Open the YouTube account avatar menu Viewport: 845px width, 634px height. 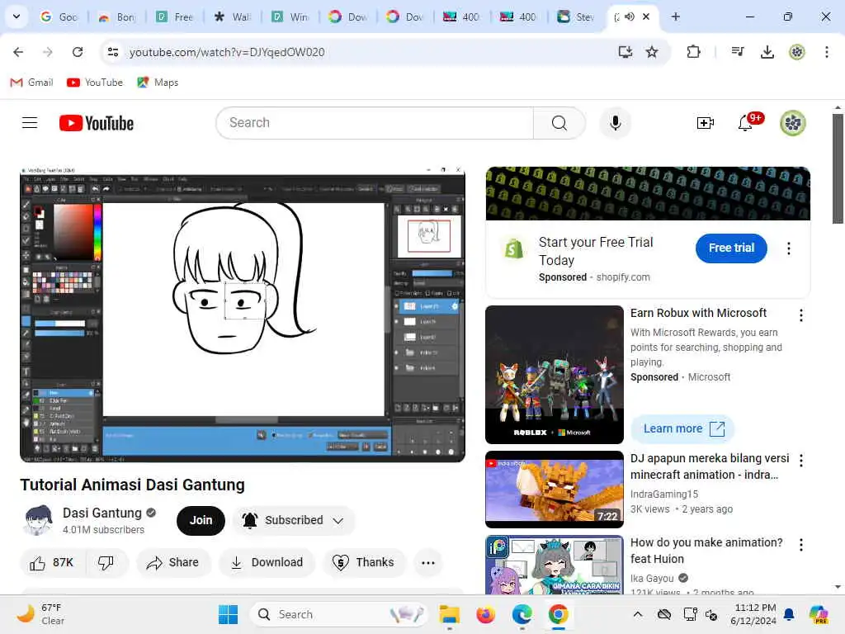[x=793, y=123]
